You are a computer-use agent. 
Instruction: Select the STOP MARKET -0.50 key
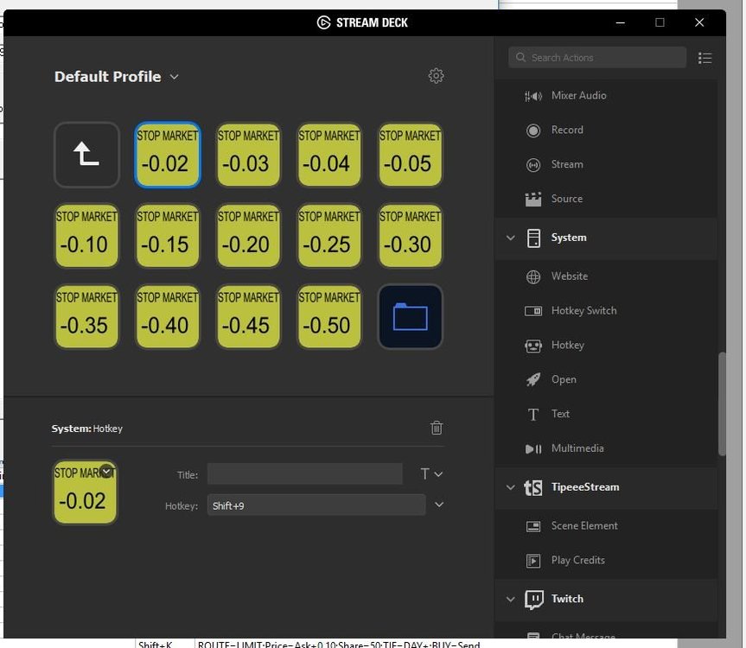coord(329,317)
